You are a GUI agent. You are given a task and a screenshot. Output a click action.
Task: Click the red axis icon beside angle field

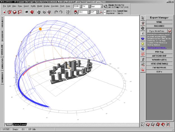tap(101, 12)
